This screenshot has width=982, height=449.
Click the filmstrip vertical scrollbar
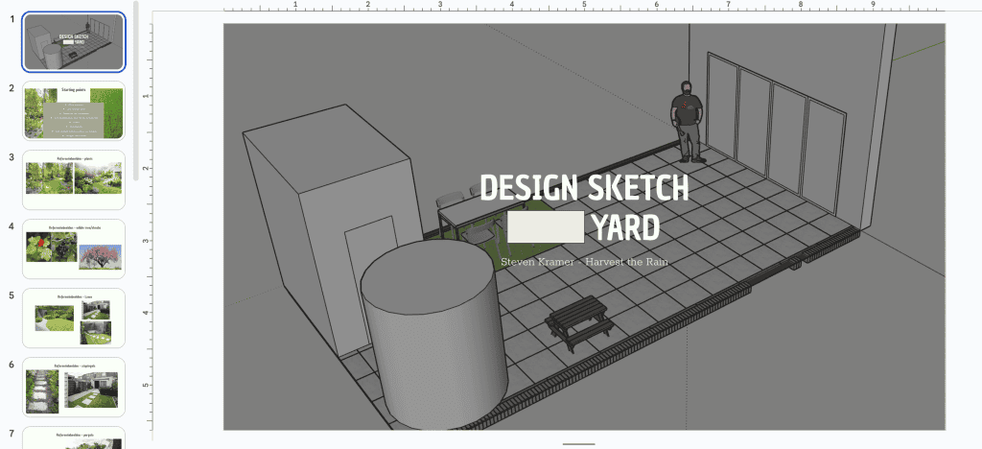[x=136, y=91]
